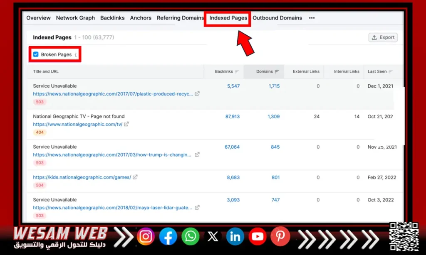Screen dimensions: 426x255
Task: Click the Export button
Action: pyautogui.click(x=383, y=37)
